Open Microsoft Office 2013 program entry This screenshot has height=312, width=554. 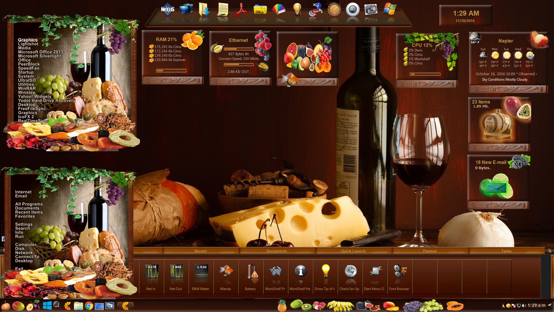(x=40, y=52)
